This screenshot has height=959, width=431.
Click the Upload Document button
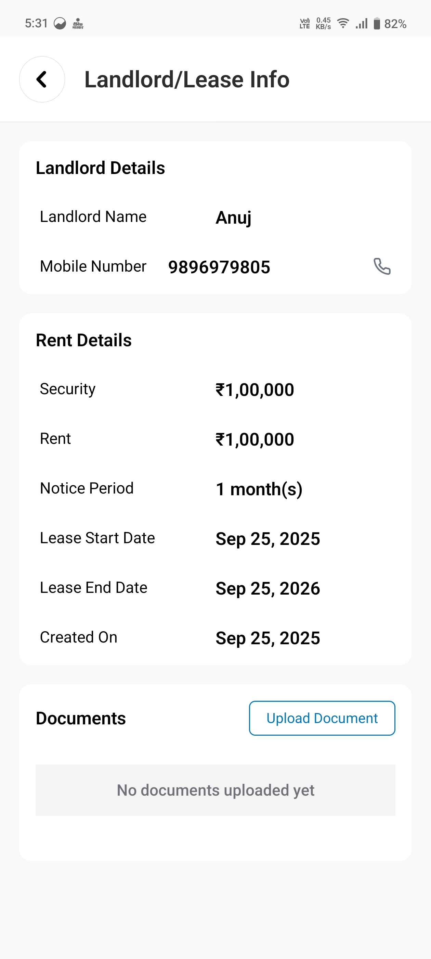click(322, 718)
